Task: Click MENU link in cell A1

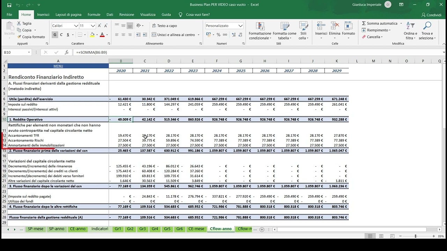Action: tap(58, 66)
